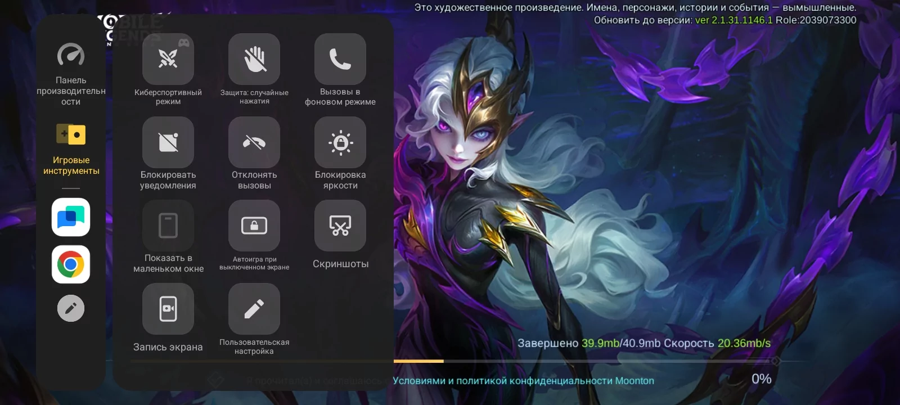Image resolution: width=900 pixels, height=405 pixels.
Task: Click the 0% progress percentage
Action: (x=762, y=379)
